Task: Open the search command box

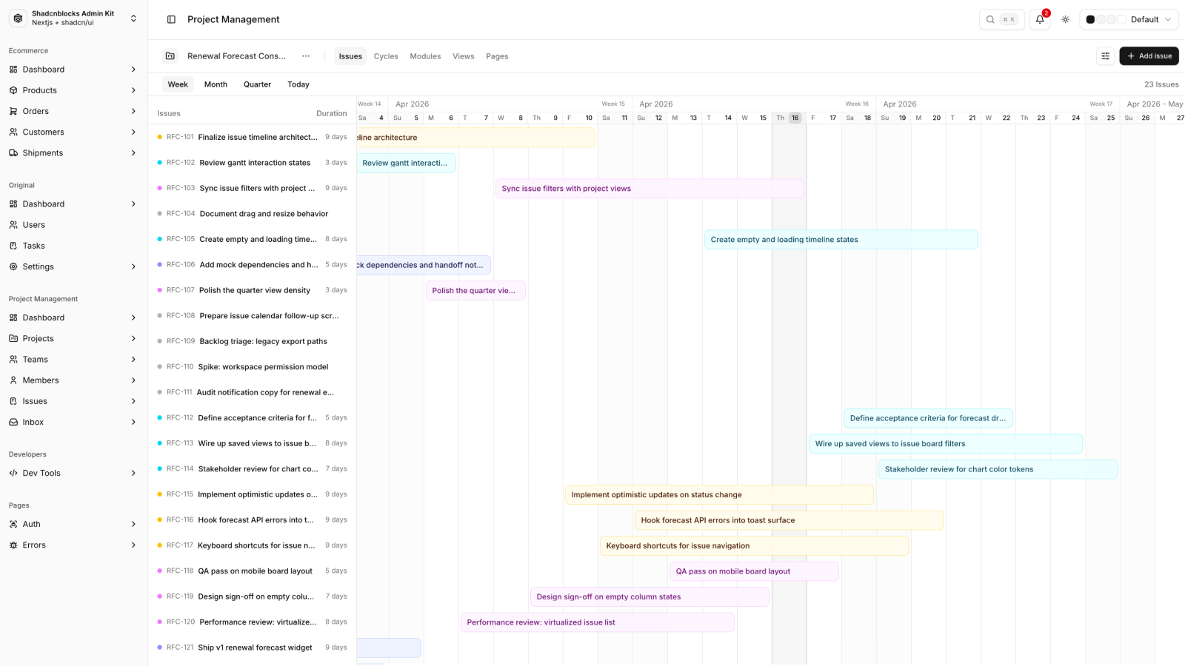Action: [1001, 19]
